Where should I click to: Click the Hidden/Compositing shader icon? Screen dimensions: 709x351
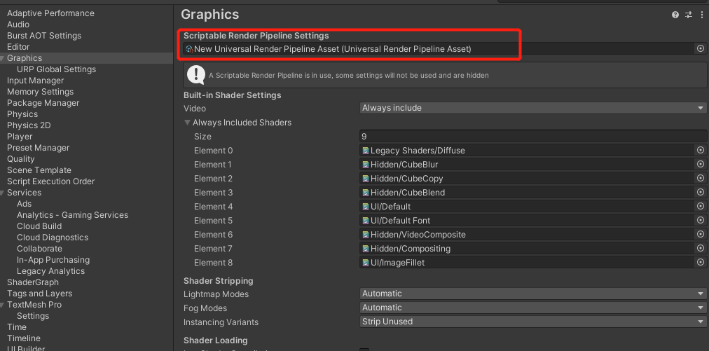(365, 249)
